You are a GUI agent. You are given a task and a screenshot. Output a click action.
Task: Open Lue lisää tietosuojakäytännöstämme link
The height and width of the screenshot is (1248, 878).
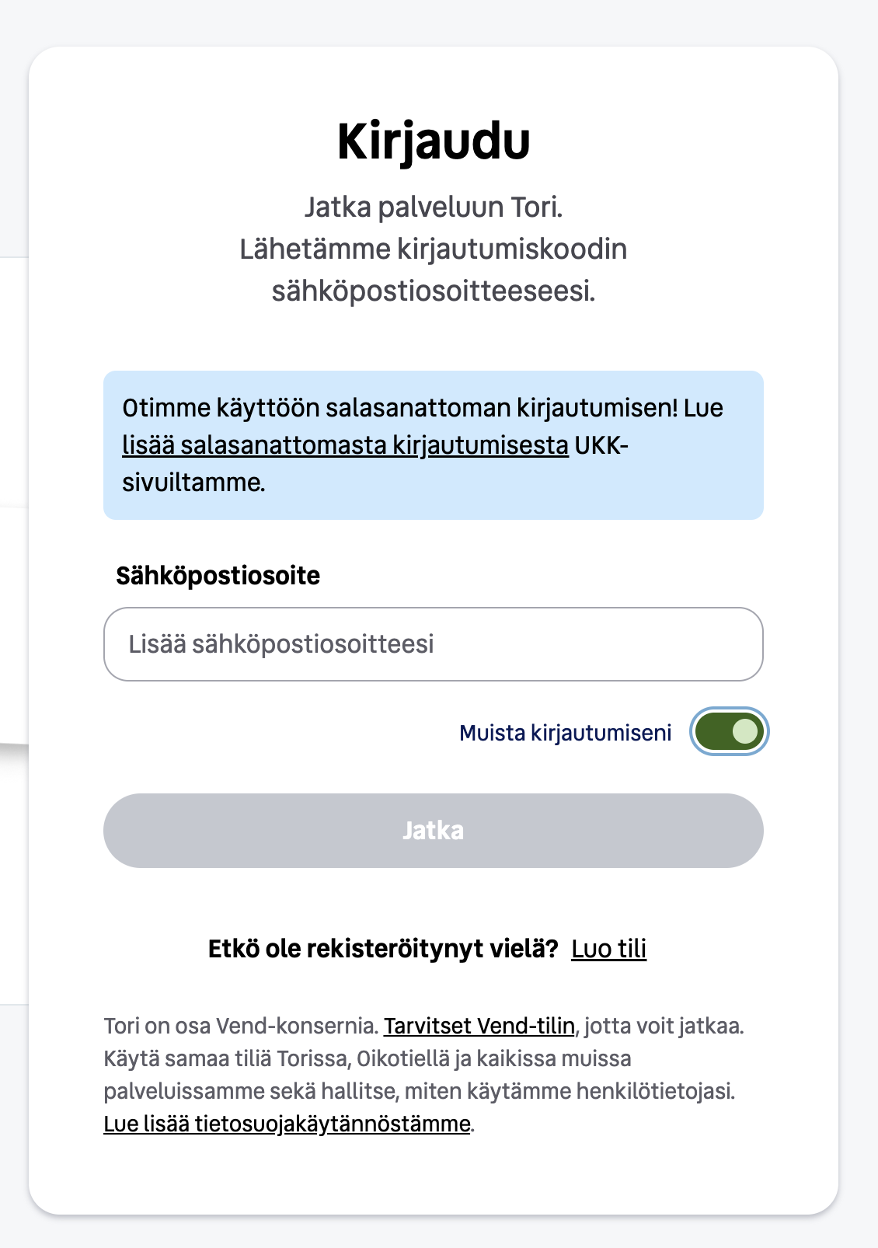[x=287, y=1124]
